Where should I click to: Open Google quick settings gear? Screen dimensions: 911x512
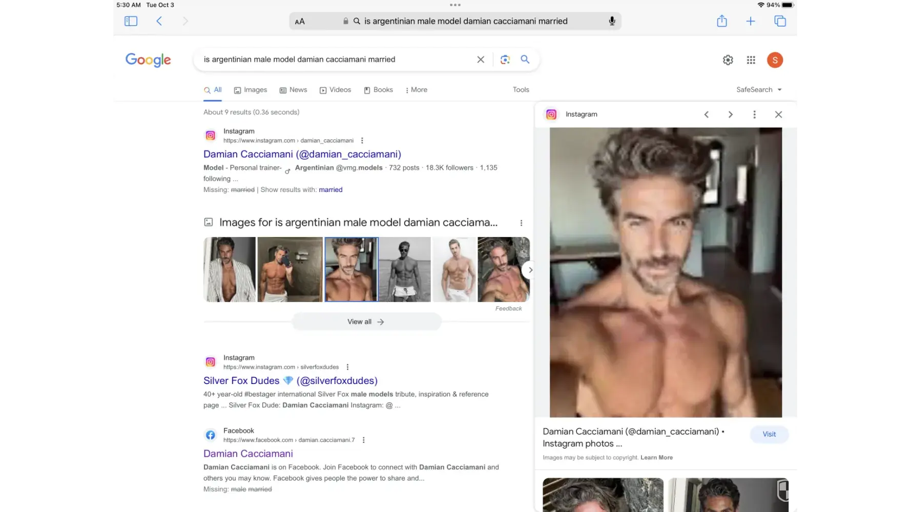(x=728, y=60)
